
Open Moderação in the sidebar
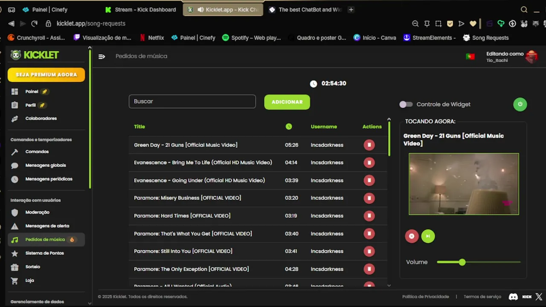(x=38, y=212)
